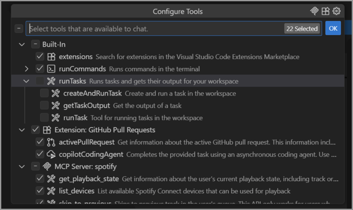Viewport: 353px width, 210px height.
Task: Open settings gear in Configure Tools header
Action: 337,11
